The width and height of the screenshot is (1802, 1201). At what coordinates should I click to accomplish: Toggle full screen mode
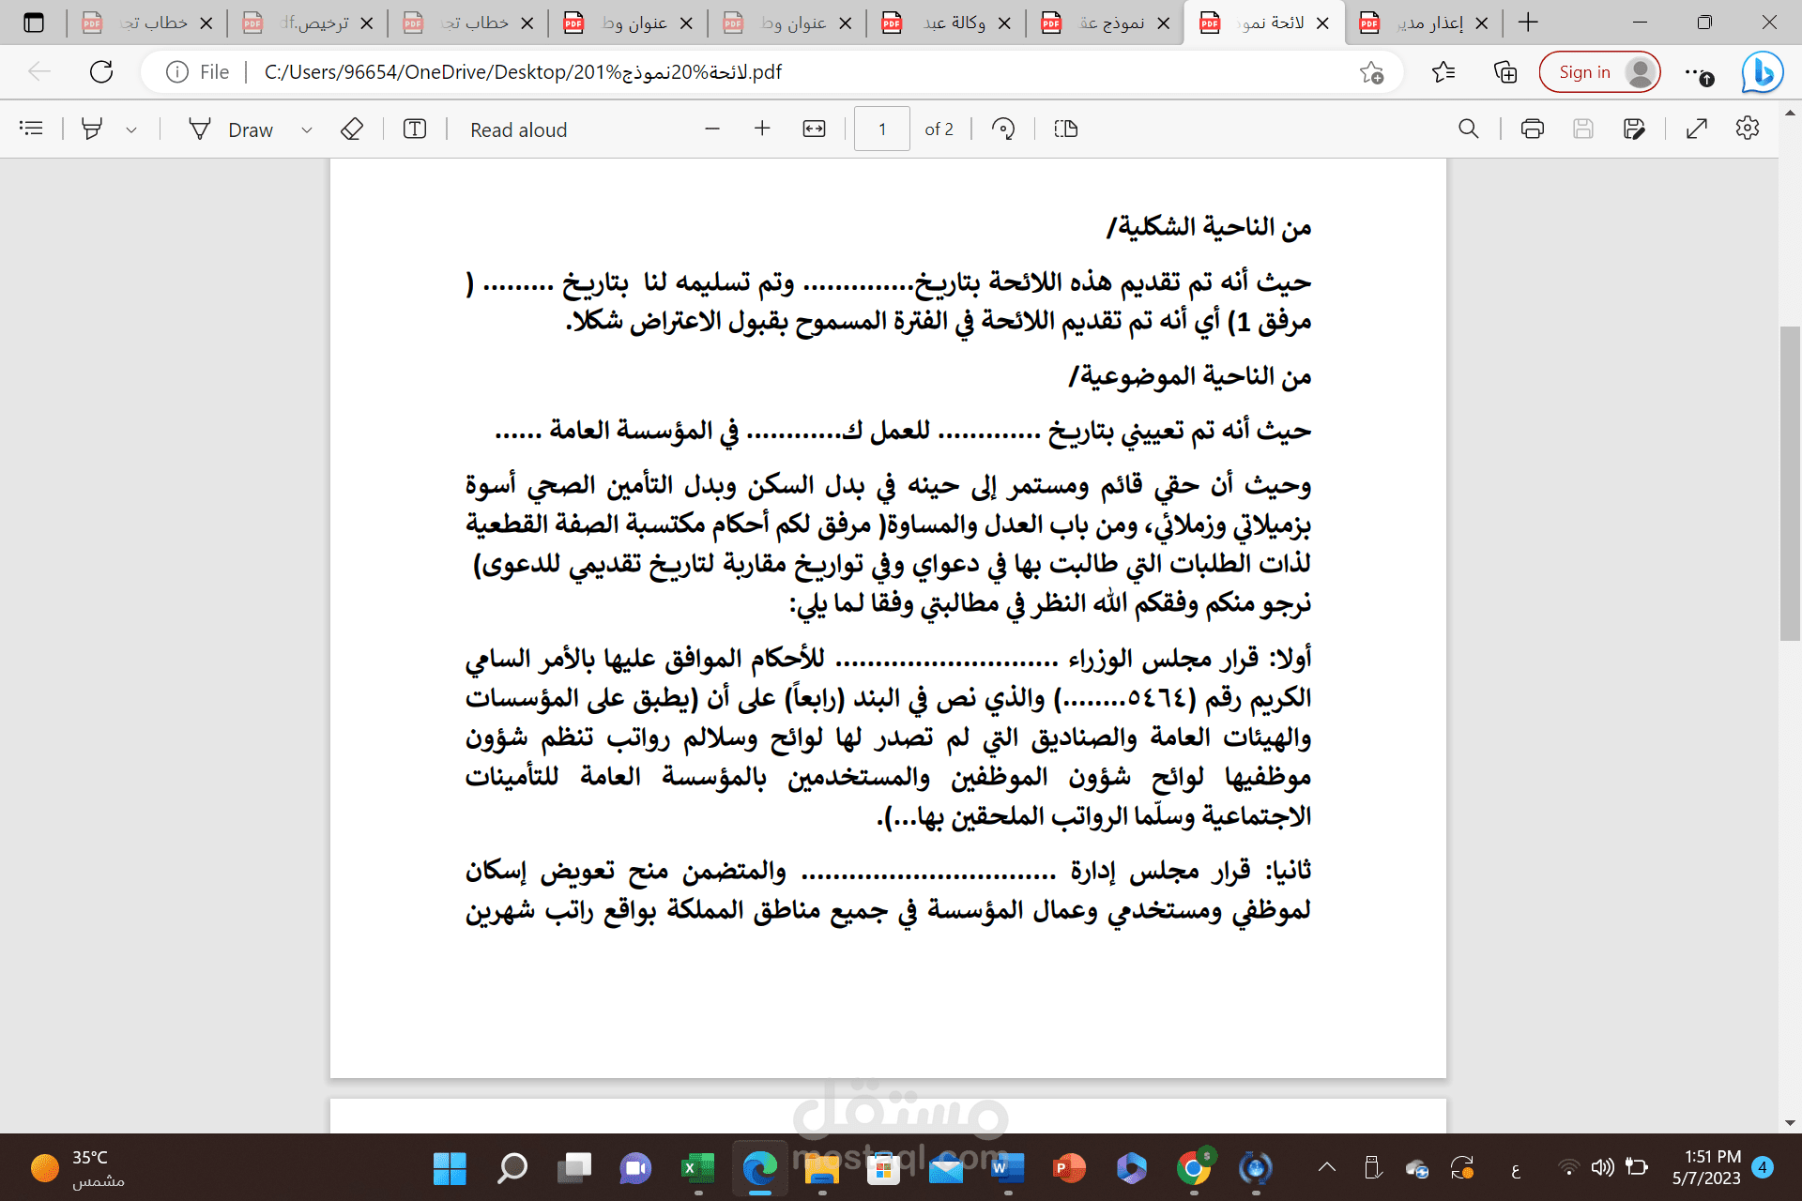1696,129
